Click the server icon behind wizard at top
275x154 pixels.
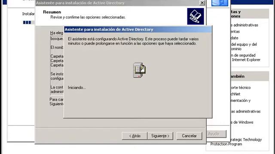[x=220, y=3]
